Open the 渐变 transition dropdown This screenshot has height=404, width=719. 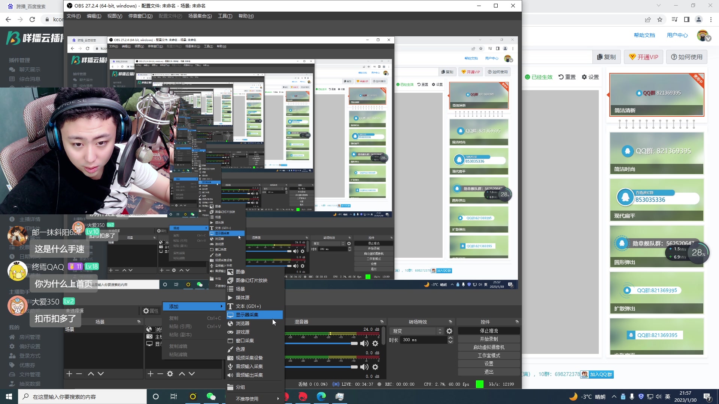point(417,331)
